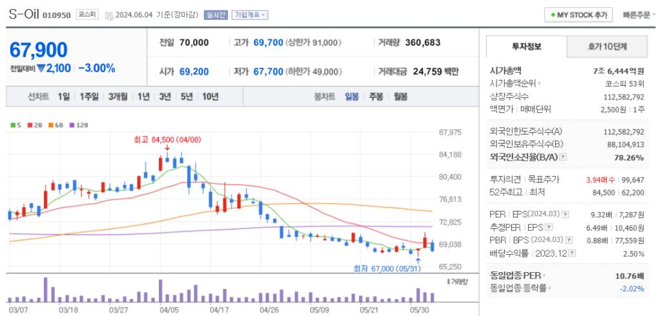The width and height of the screenshot is (661, 316).
Task: Click the 시가 value 69,200
Action: [194, 72]
